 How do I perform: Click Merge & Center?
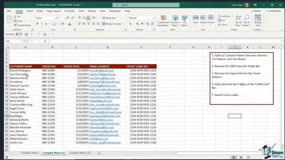[x=112, y=24]
